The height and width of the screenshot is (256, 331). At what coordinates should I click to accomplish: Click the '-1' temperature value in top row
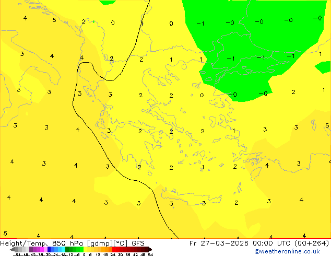(200, 24)
